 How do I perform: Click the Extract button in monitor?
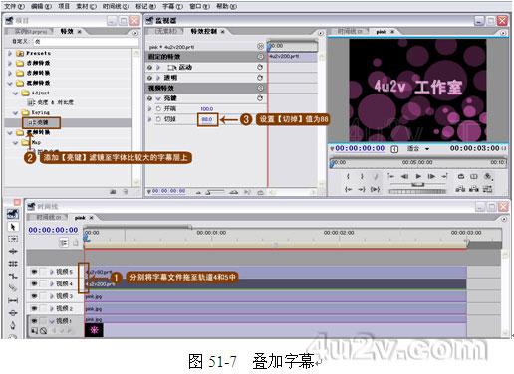(x=474, y=189)
